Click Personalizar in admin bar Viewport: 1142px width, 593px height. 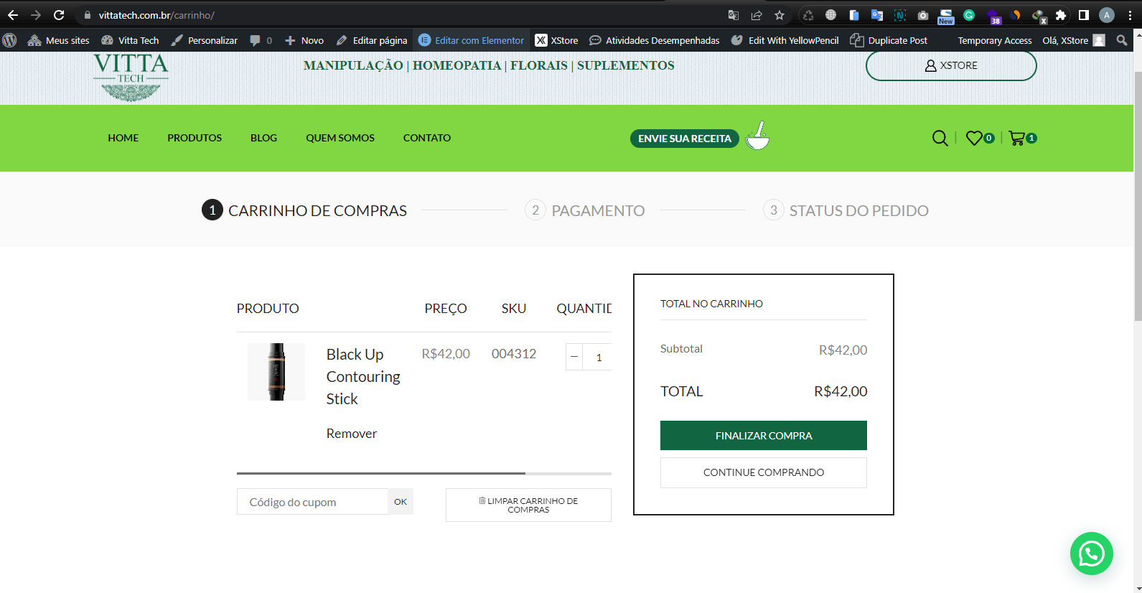[x=204, y=40]
